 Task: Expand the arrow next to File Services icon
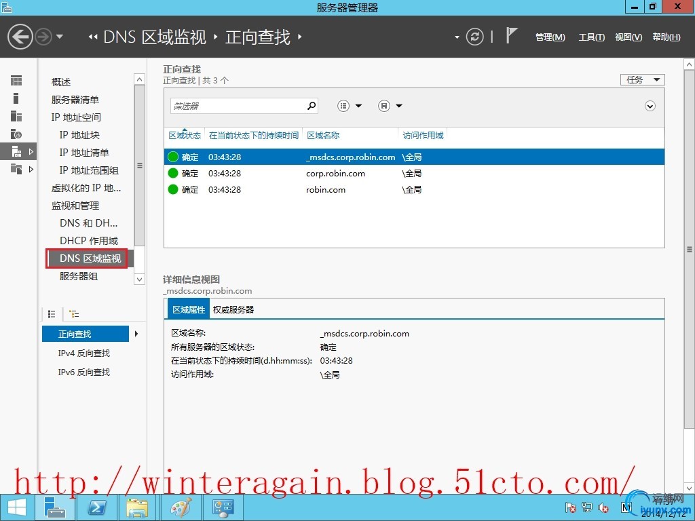click(31, 169)
